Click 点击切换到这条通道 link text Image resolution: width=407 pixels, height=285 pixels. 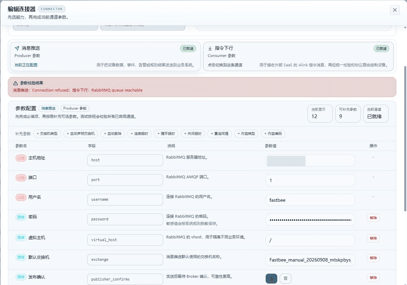pyautogui.click(x=225, y=65)
